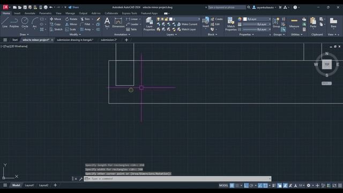343x193 pixels.
Task: Click the Stretch tool
Action: click(56, 29)
